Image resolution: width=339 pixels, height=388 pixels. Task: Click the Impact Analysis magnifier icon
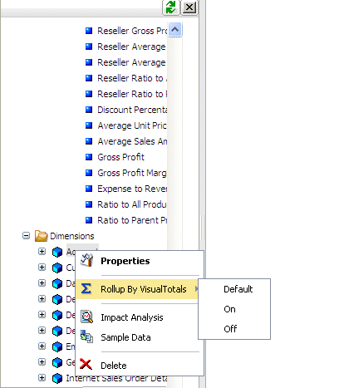pos(86,317)
